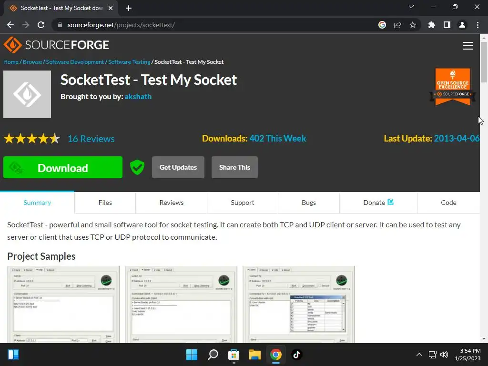The height and width of the screenshot is (366, 488).
Task: Go forward in browser history
Action: [x=26, y=25]
